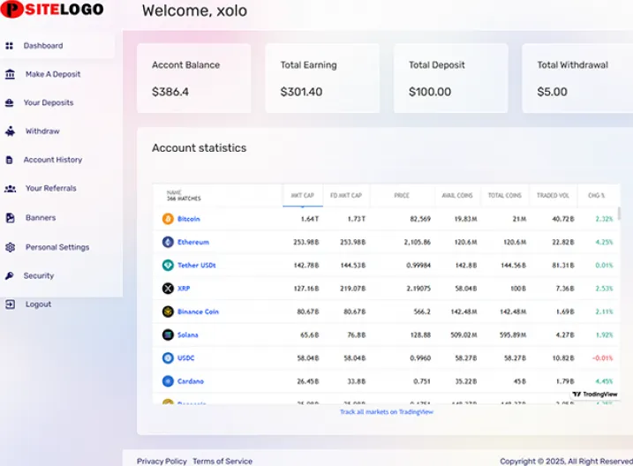Viewport: 633px width, 466px height.
Task: Sort by CHG % column header
Action: 596,196
